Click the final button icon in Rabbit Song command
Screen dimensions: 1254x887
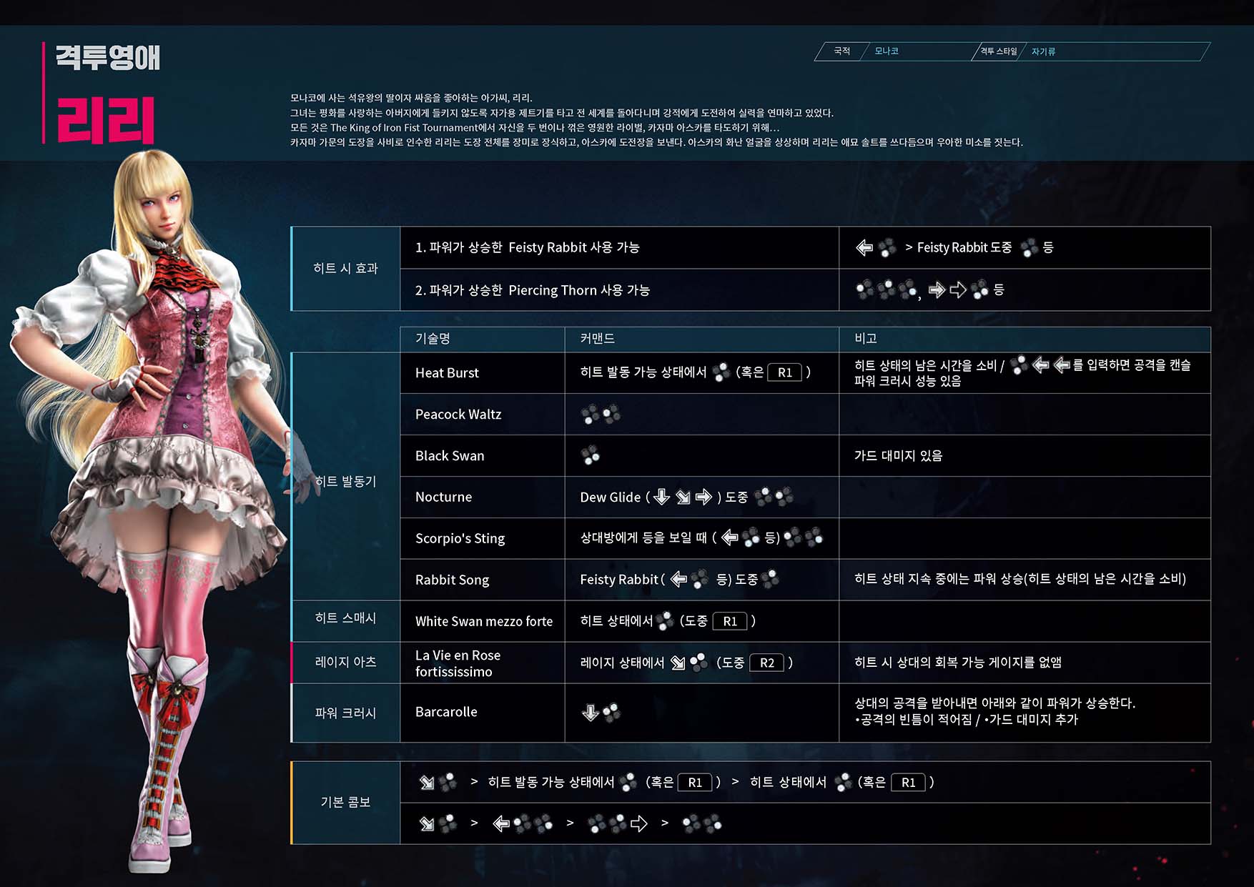[x=770, y=579]
